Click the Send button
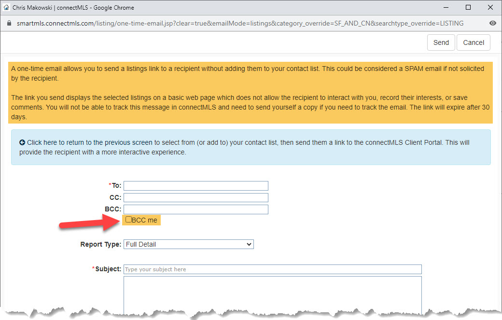This screenshot has width=502, height=320. pos(441,42)
